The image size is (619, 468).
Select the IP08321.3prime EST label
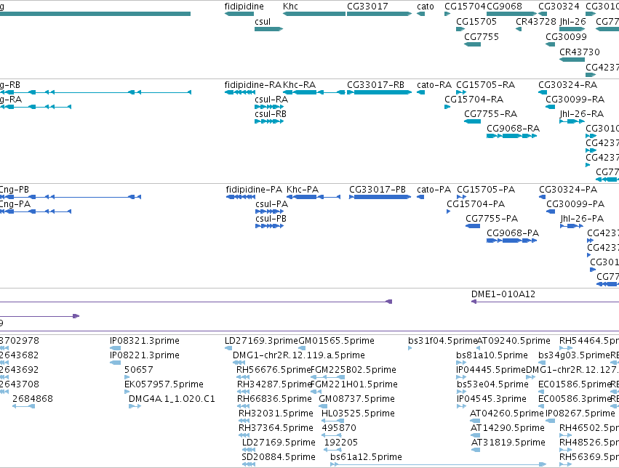pyautogui.click(x=145, y=341)
